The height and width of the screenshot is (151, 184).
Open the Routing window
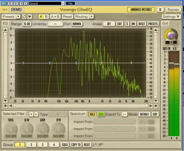click(82, 17)
